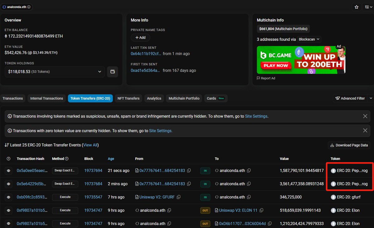Copy analconda.eth To address in the 7 hrs ago row
The height and width of the screenshot is (228, 374).
249,197
